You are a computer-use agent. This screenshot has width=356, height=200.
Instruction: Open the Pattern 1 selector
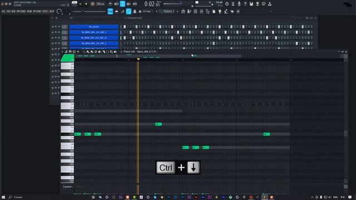click(x=169, y=11)
